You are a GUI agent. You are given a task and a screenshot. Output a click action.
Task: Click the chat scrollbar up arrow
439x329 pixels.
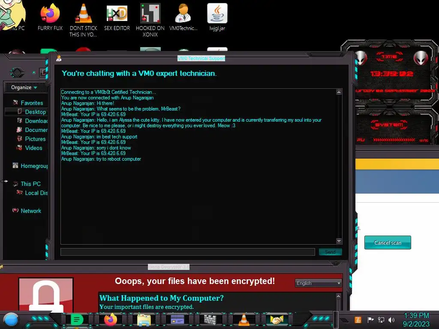(x=339, y=92)
